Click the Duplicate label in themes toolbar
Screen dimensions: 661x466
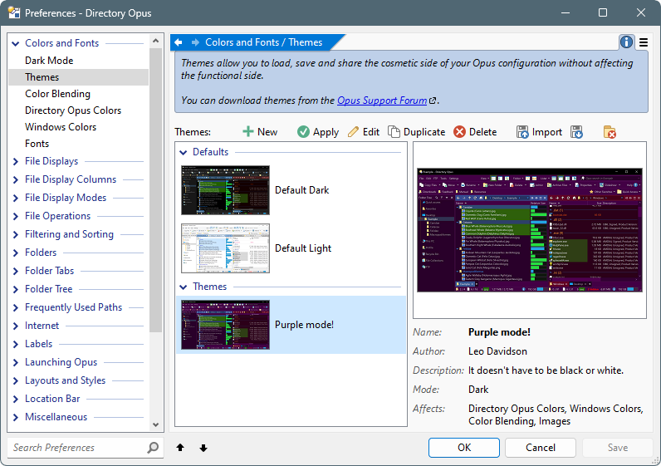point(424,132)
